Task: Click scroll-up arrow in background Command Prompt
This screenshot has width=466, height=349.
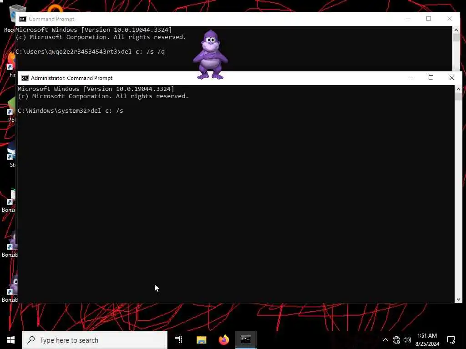Action: coord(456,30)
